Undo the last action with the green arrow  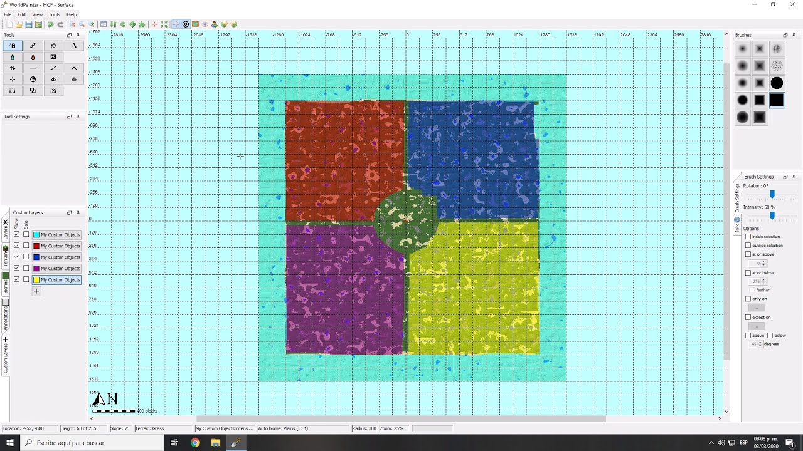coord(50,24)
